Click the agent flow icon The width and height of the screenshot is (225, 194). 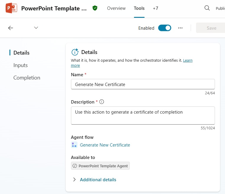74,145
